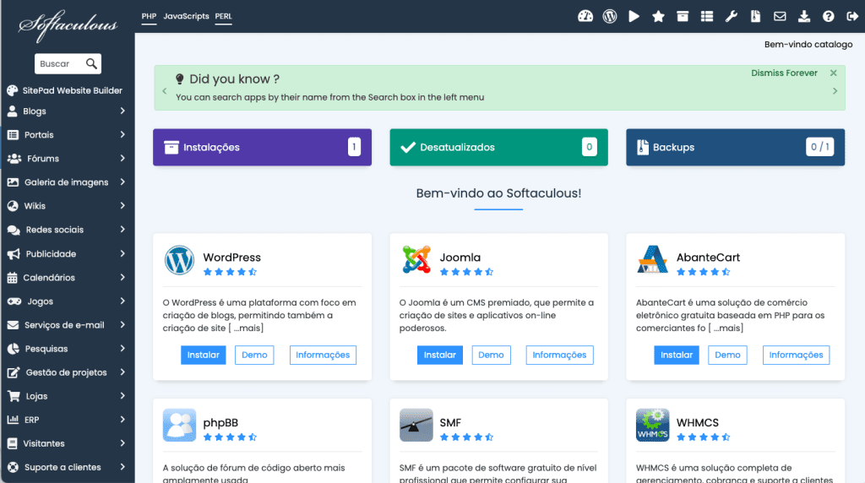865x483 pixels.
Task: Show next tip with right arrow
Action: (x=835, y=91)
